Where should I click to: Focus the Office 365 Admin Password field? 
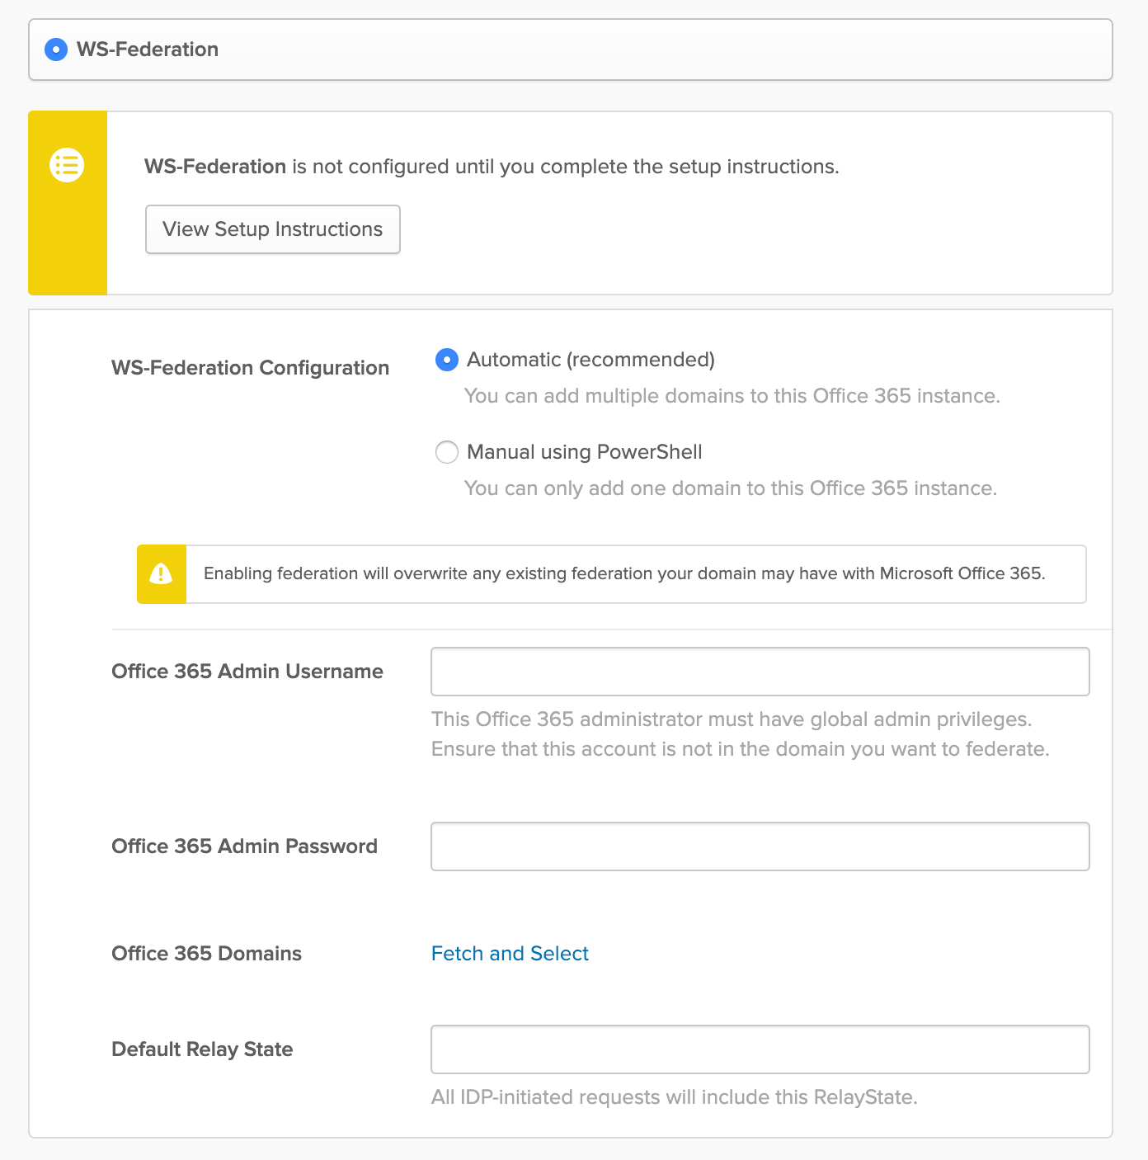[760, 846]
